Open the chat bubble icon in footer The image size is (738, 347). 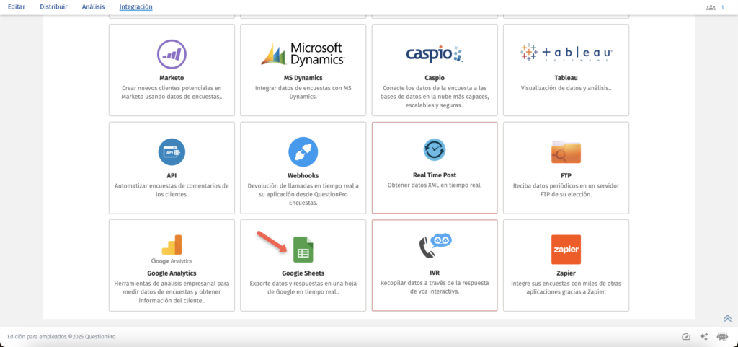click(722, 337)
